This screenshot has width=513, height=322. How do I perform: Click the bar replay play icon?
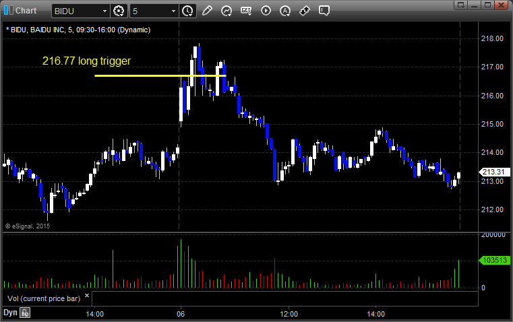[266, 11]
